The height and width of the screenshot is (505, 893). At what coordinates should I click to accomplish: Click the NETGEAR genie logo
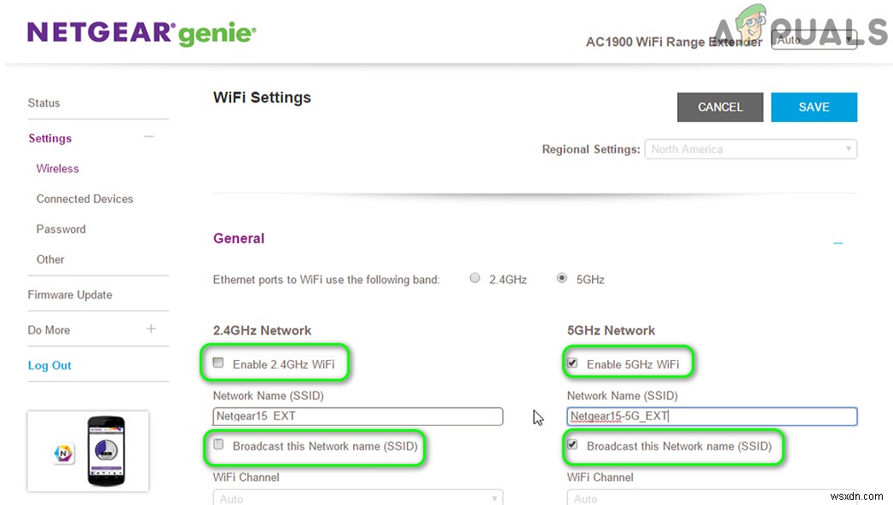point(141,32)
